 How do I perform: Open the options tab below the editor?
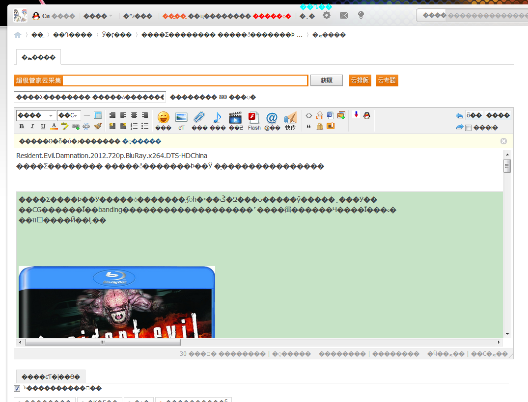pyautogui.click(x=51, y=376)
